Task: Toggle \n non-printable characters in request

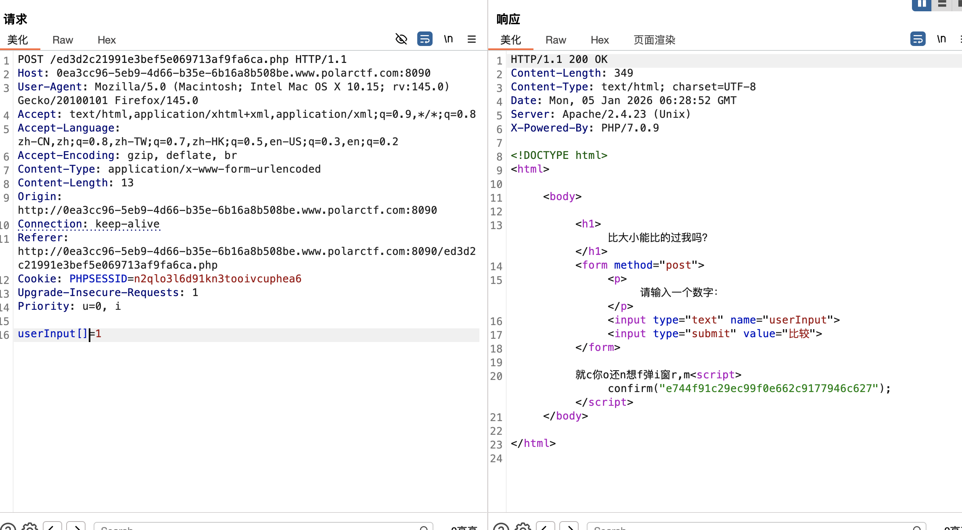Action: pos(448,39)
